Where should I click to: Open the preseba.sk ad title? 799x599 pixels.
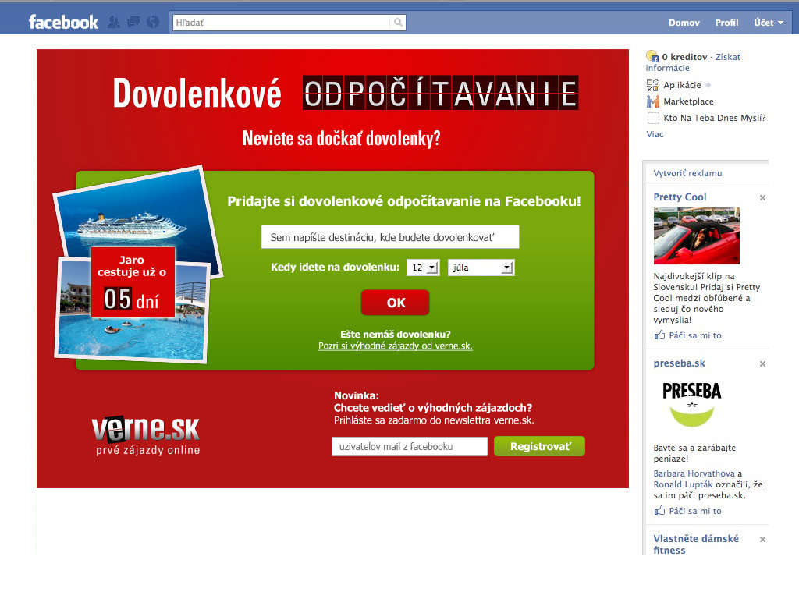click(x=680, y=363)
